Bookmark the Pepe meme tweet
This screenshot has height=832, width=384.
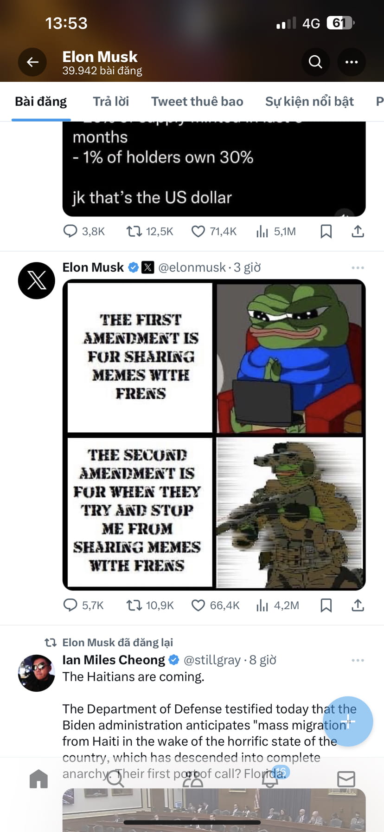click(x=326, y=605)
